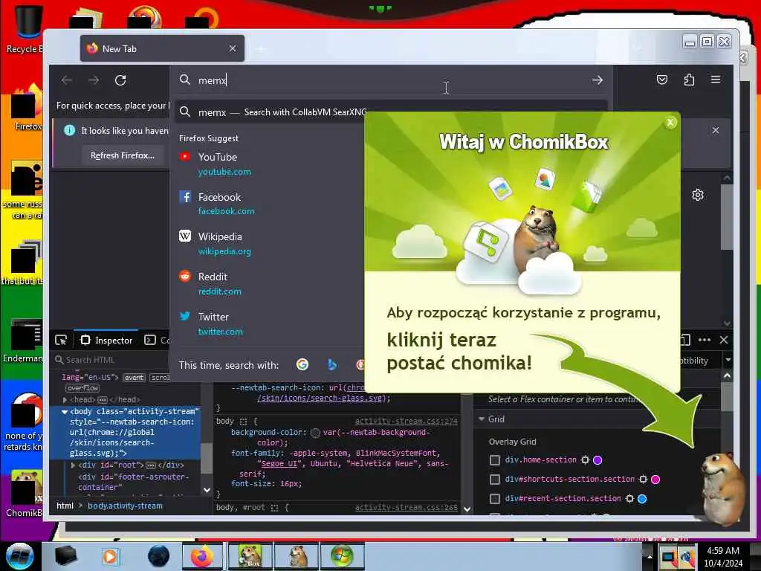This screenshot has height=571, width=761.
Task: Click the html breadcrumb
Action: (x=65, y=506)
